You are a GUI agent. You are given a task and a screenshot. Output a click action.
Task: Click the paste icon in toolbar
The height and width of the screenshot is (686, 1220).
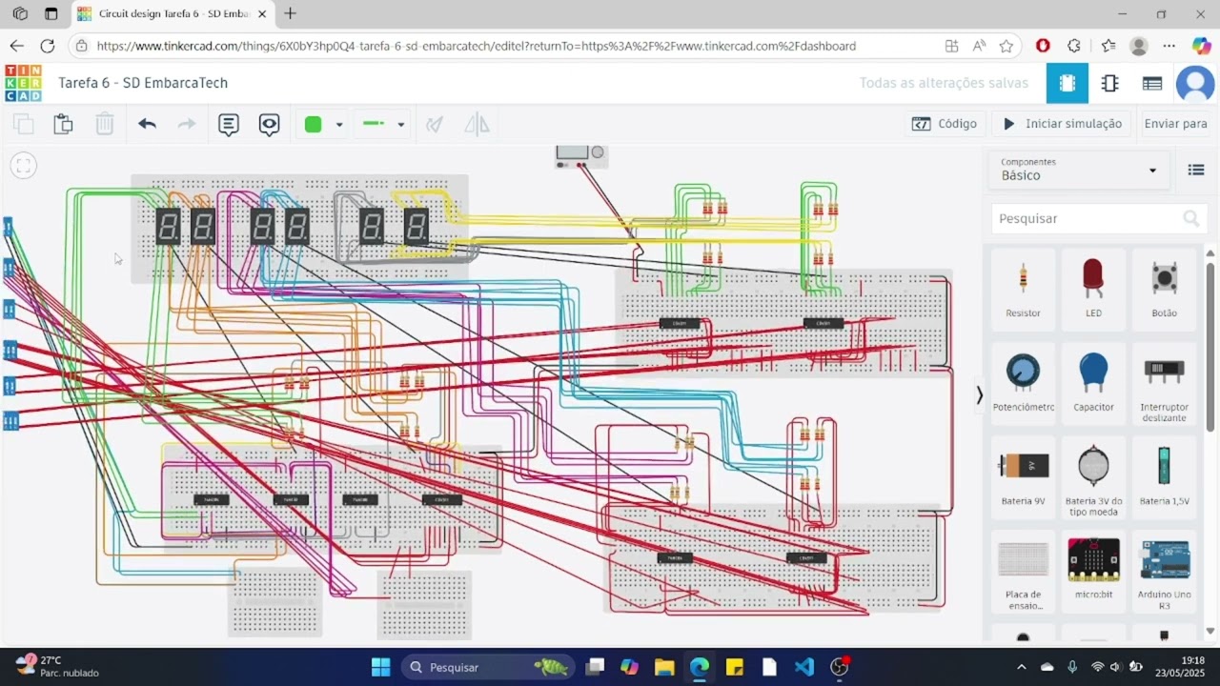click(63, 124)
